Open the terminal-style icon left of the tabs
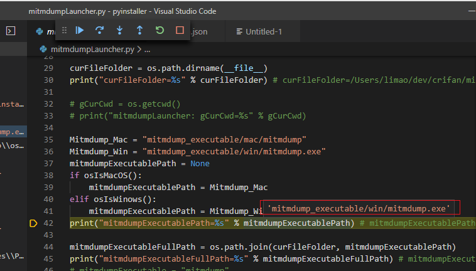The width and height of the screenshot is (476, 271). tap(11, 31)
